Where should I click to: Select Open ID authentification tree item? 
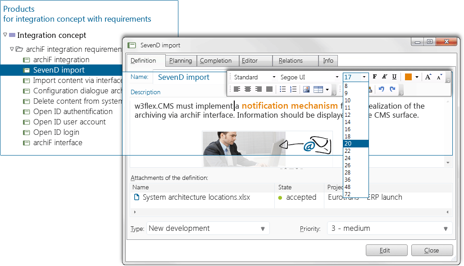coord(73,111)
